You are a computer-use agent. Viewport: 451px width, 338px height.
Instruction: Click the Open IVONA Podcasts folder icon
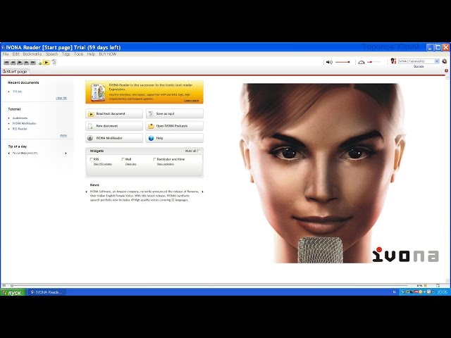[x=151, y=126]
